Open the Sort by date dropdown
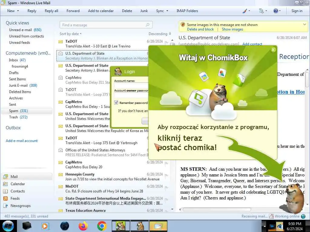 (70, 34)
